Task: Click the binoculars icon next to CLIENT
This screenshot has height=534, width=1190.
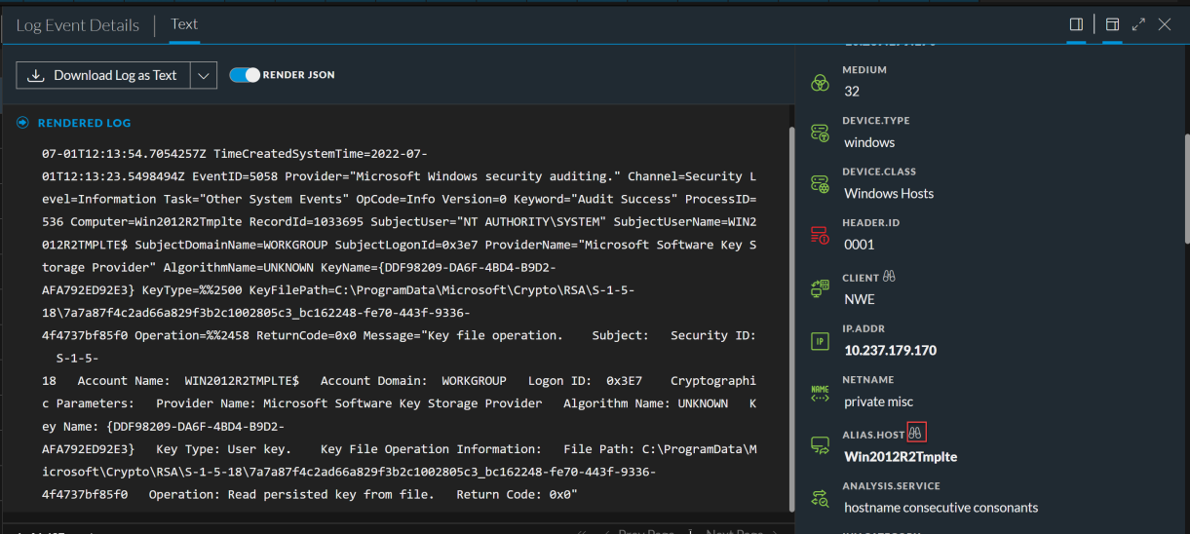Action: [x=889, y=277]
